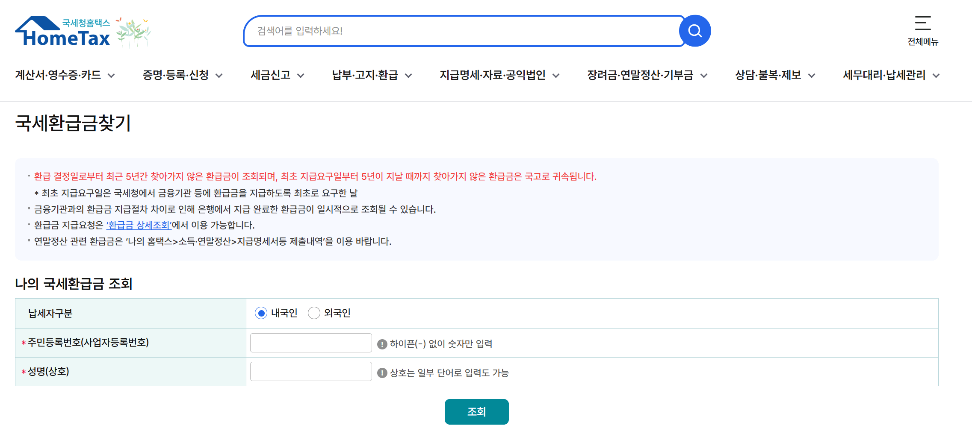Image resolution: width=972 pixels, height=440 pixels.
Task: Select the 내국인 radio button
Action: (261, 313)
